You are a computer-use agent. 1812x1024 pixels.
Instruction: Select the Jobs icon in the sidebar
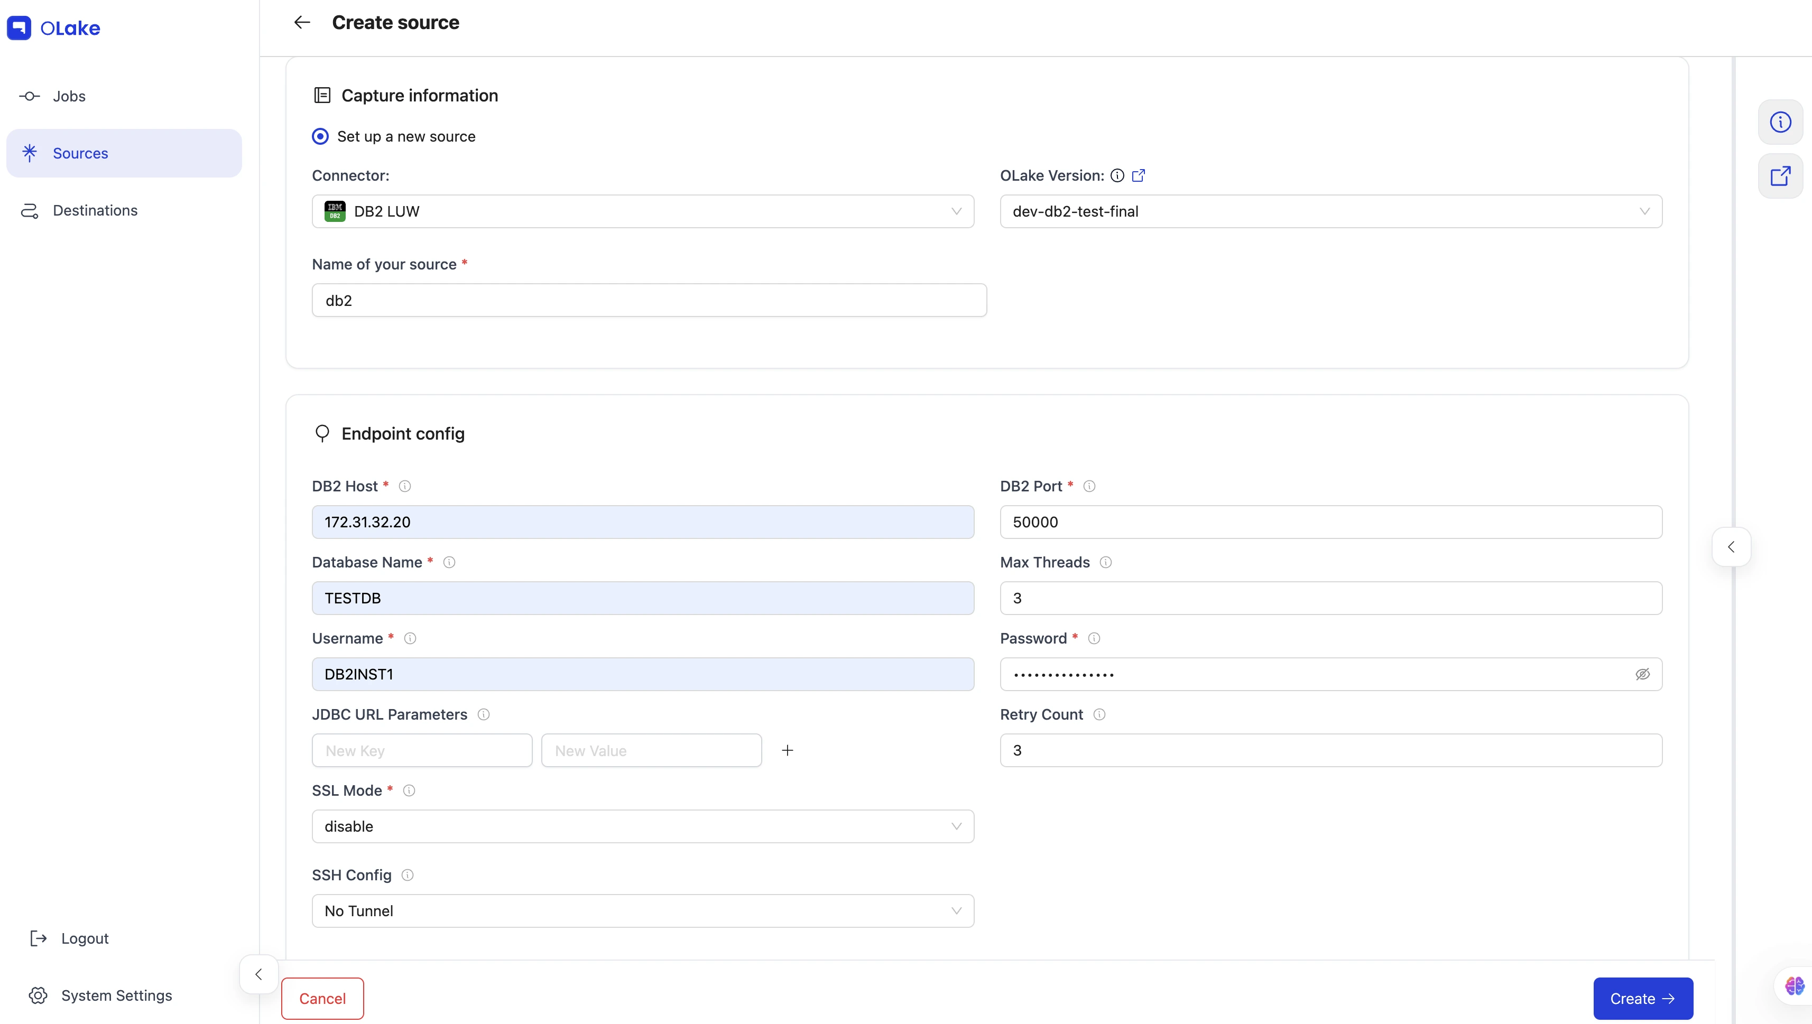tap(29, 96)
